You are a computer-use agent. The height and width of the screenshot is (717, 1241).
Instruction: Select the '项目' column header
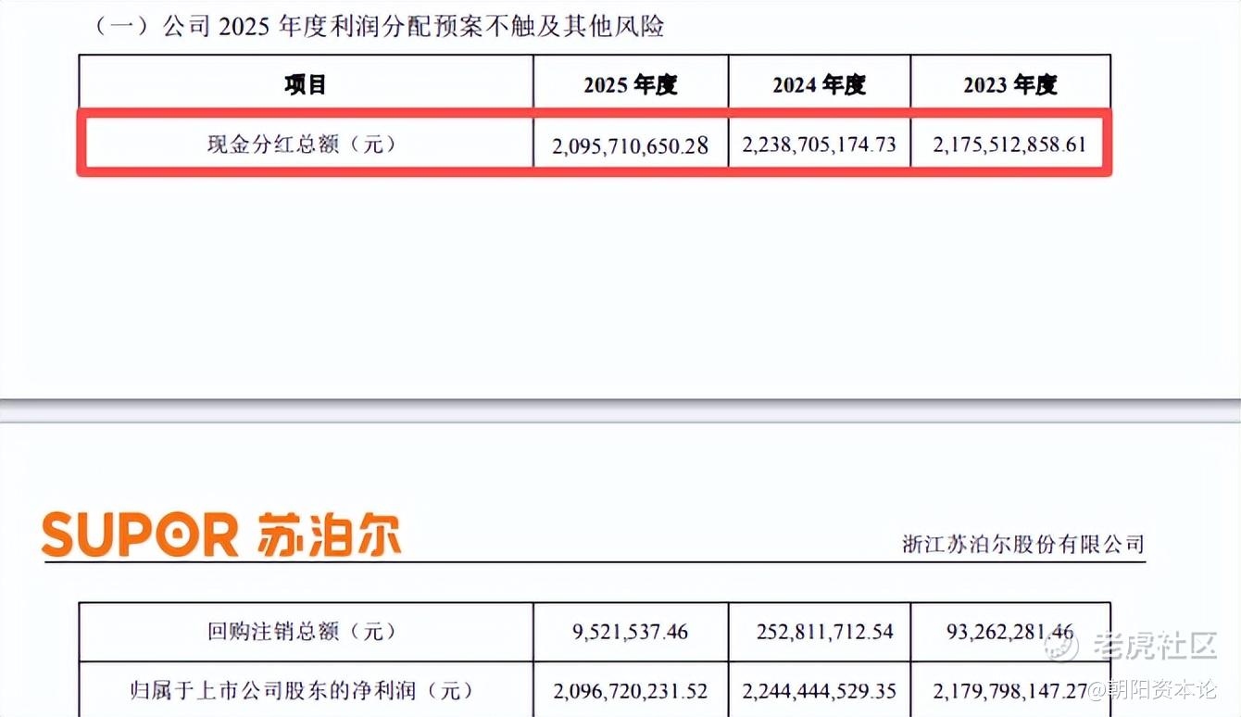coord(306,85)
